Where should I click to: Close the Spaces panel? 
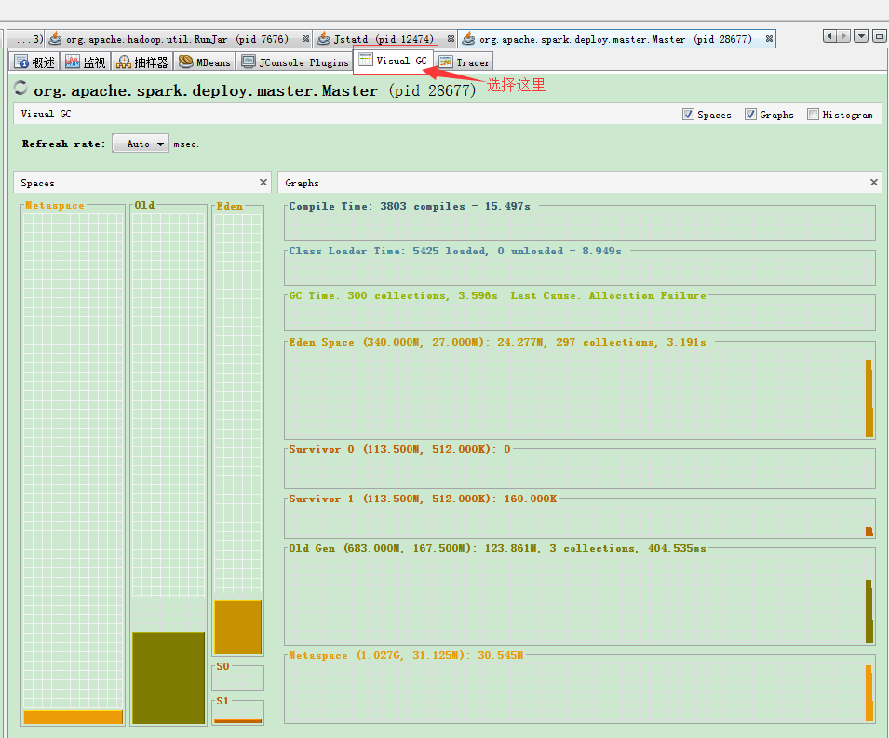point(263,183)
